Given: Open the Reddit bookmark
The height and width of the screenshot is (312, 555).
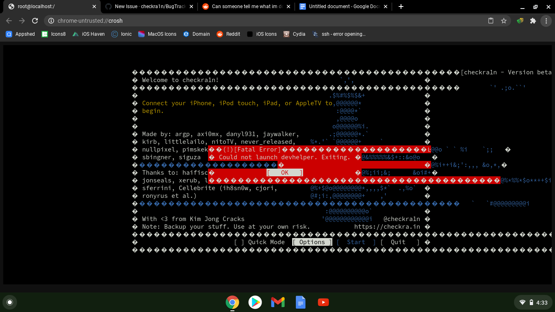Looking at the screenshot, I should 228,34.
